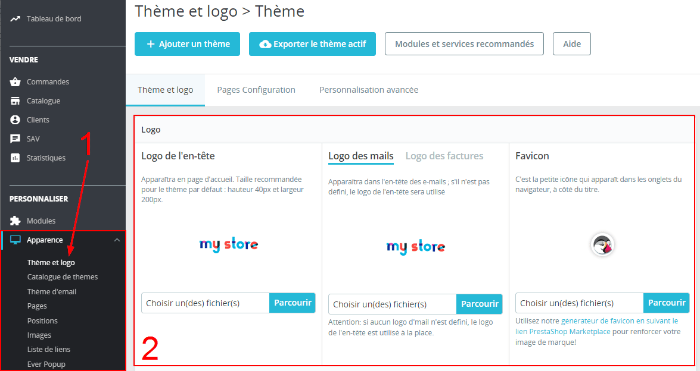Click the Modules puzzle piece icon
The width and height of the screenshot is (700, 371).
[x=15, y=221]
